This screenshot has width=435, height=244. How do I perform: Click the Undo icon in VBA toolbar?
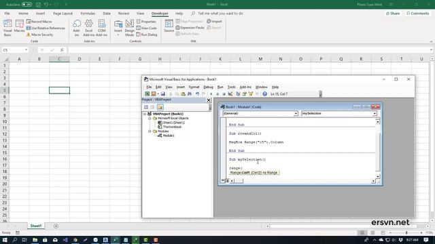[x=197, y=94]
